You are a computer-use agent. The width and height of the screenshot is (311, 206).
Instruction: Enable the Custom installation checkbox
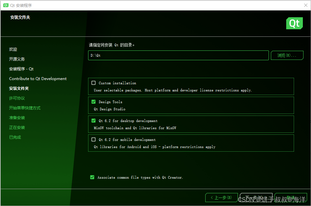pyautogui.click(x=93, y=83)
